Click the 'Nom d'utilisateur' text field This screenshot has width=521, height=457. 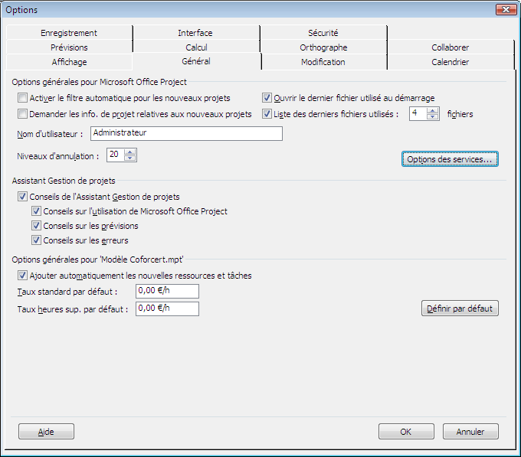point(186,134)
